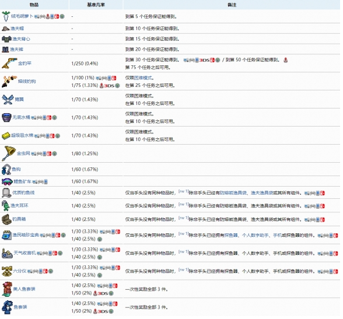Click the Golden Fishing Rod icon
The image size is (343, 319).
9,64
